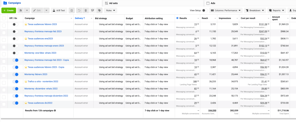
Task: Click the trash delete icon
Action: point(86,10)
